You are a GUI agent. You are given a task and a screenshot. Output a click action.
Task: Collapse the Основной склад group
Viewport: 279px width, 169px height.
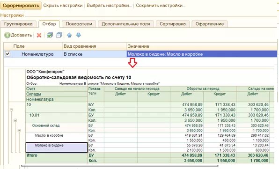pos(19,131)
